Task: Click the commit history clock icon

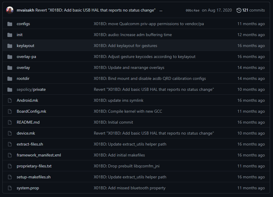Action: pyautogui.click(x=239, y=10)
